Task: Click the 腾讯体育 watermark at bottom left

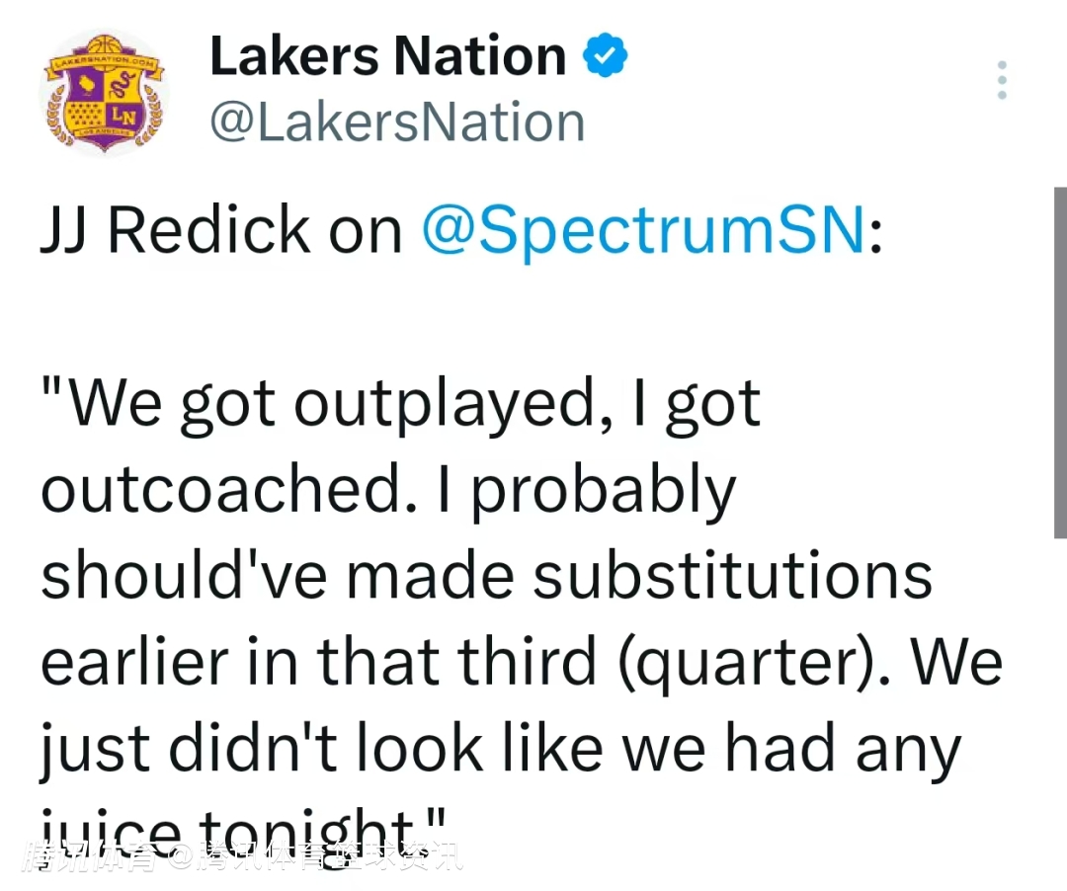Action: click(x=91, y=855)
